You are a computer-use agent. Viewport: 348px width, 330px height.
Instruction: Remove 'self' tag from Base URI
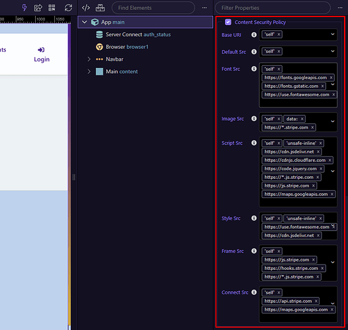[279, 34]
